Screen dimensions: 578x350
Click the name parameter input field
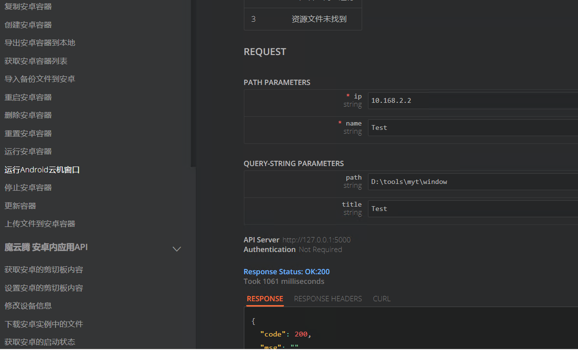point(472,127)
